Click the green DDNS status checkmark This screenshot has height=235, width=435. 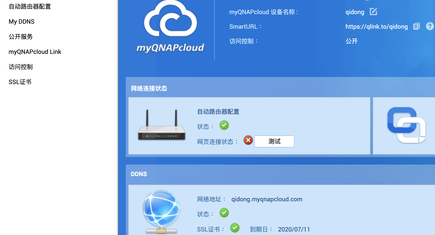point(224,213)
